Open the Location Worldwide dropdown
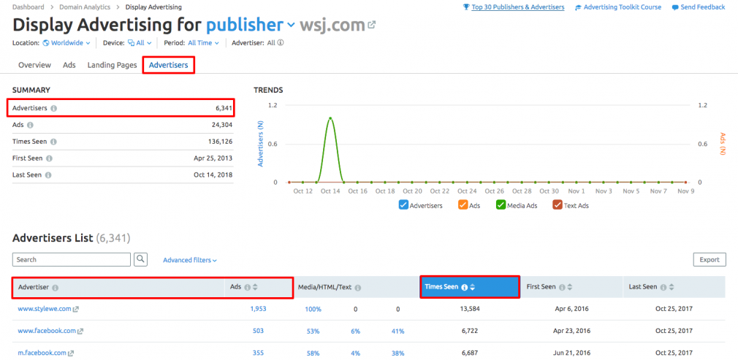 (x=66, y=43)
